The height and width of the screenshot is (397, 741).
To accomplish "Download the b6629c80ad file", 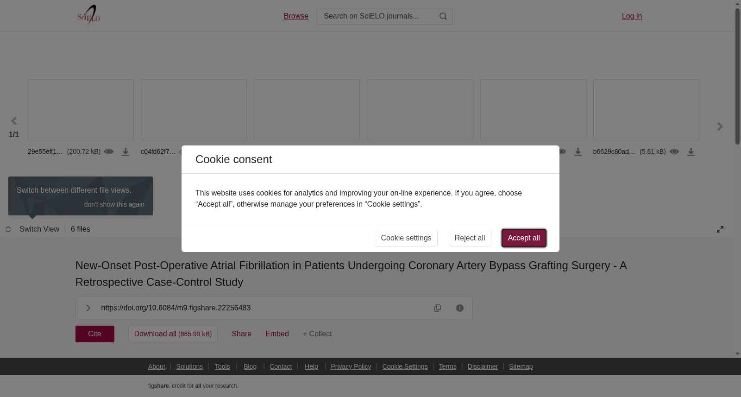I will pyautogui.click(x=691, y=152).
